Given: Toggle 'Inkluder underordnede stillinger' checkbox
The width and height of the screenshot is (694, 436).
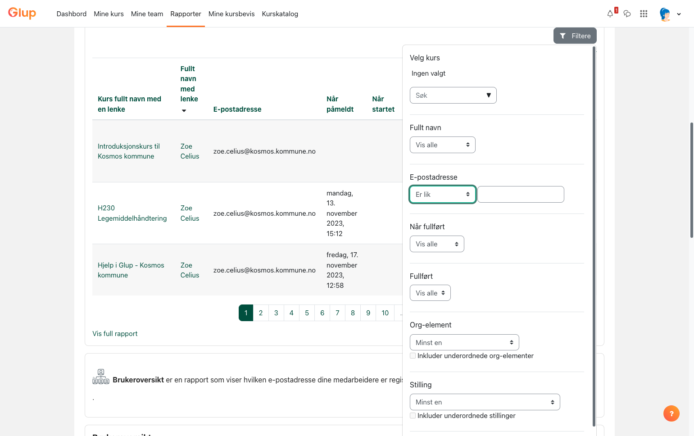Looking at the screenshot, I should click(x=413, y=416).
